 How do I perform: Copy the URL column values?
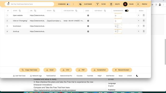[x=35, y=11]
